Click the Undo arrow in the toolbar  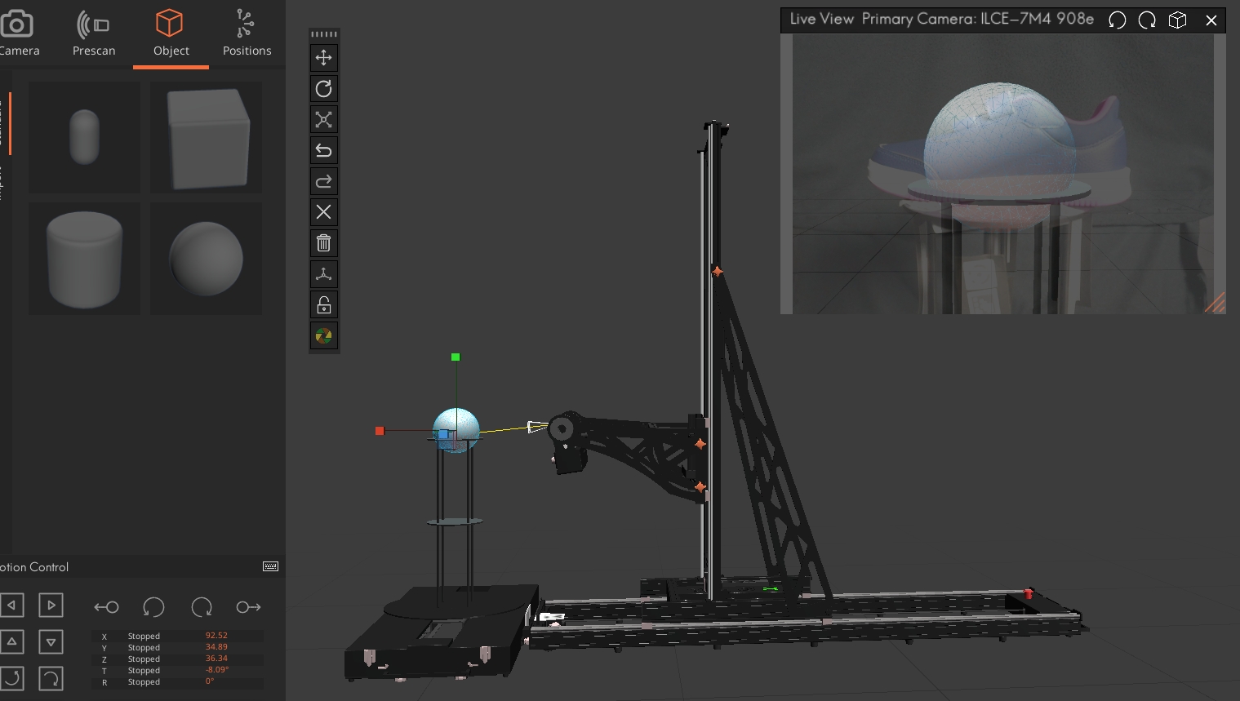[324, 151]
